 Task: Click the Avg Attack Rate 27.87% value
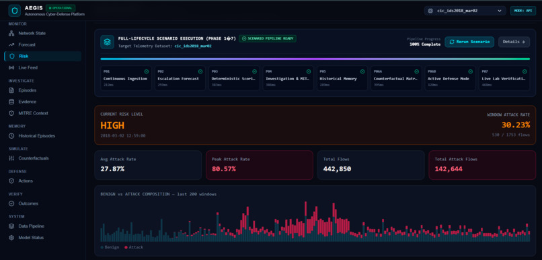112,169
